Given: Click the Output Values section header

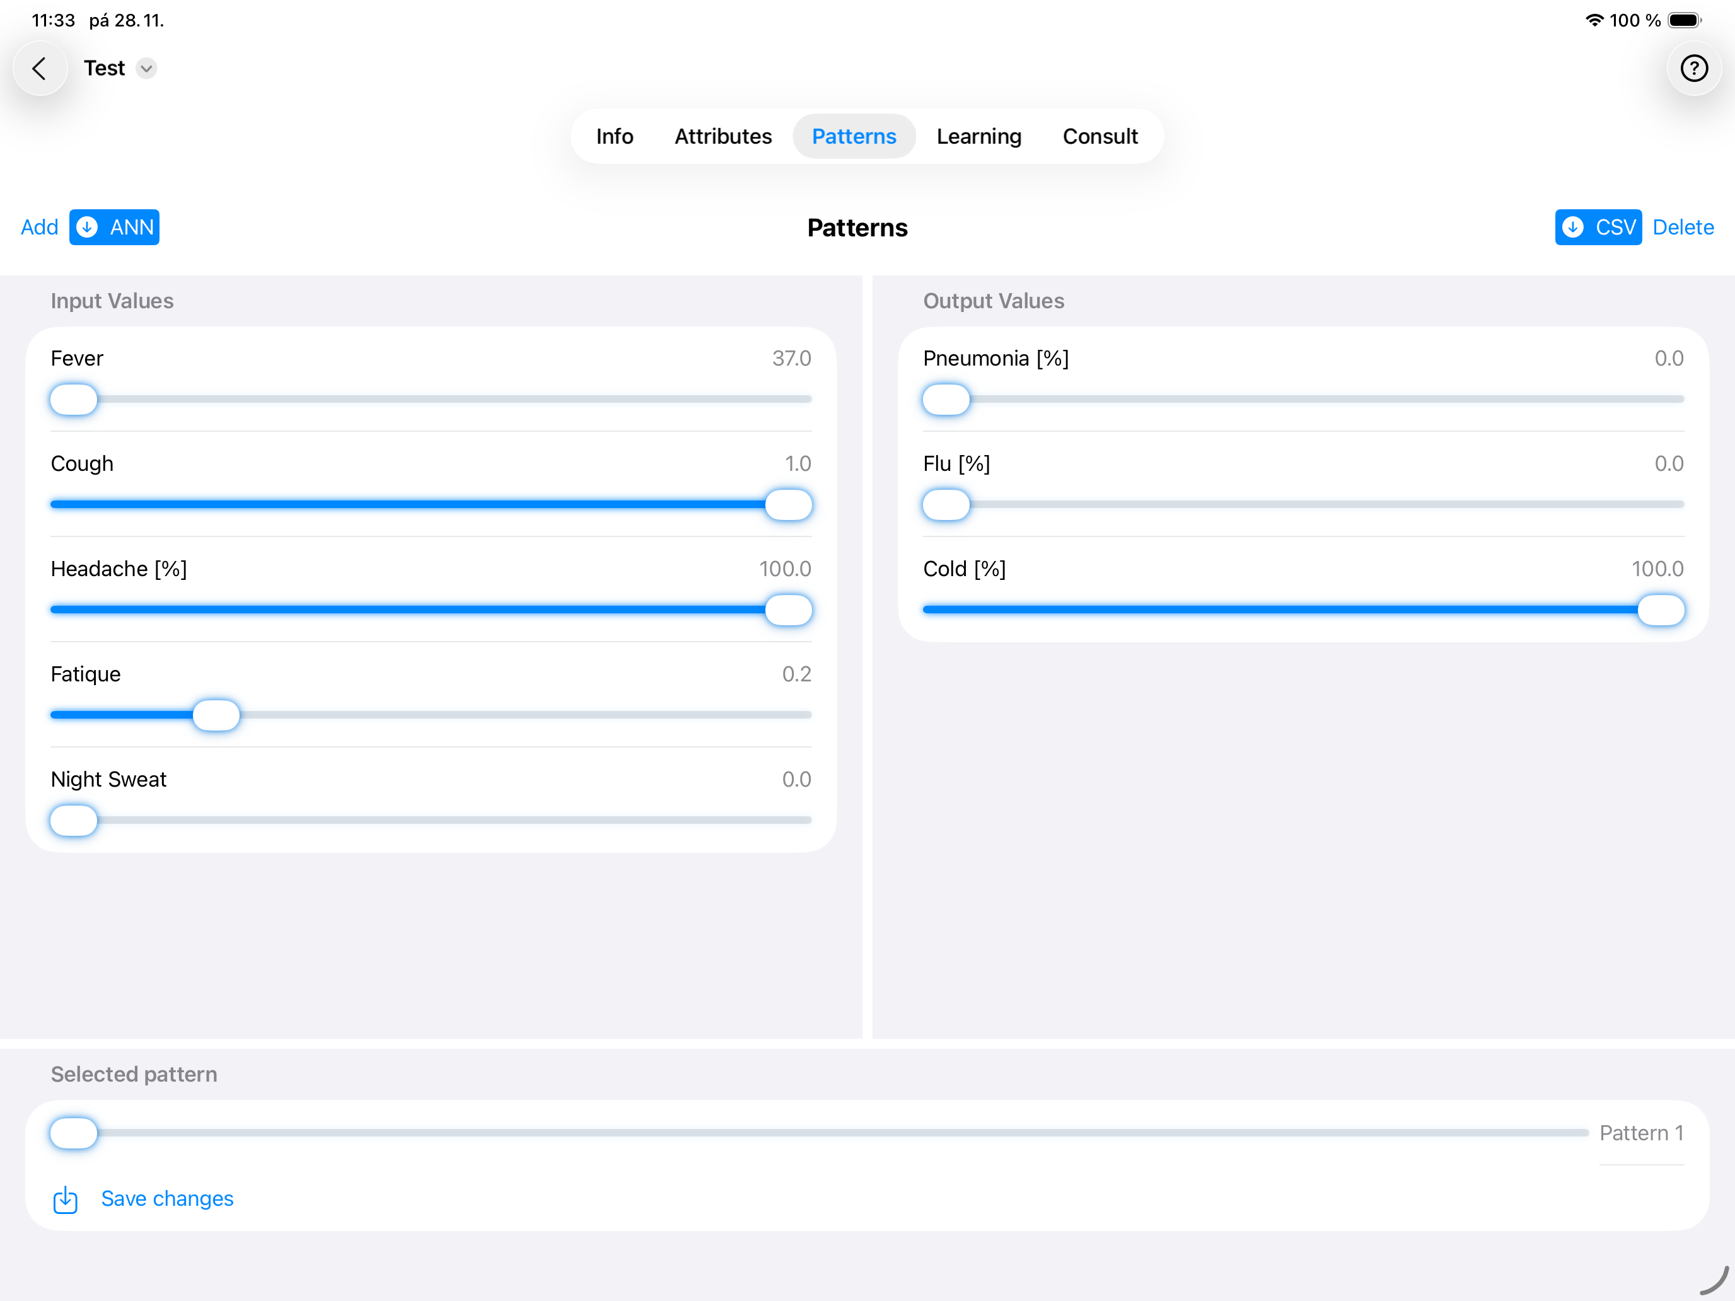Looking at the screenshot, I should click(x=993, y=301).
